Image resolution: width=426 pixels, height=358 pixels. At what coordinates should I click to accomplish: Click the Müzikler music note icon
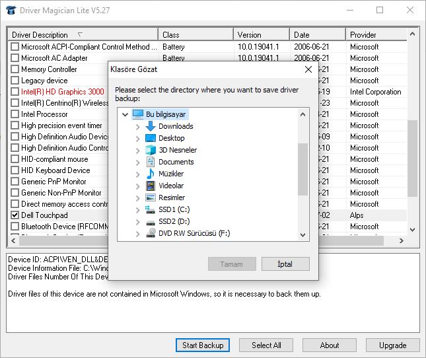tap(150, 174)
